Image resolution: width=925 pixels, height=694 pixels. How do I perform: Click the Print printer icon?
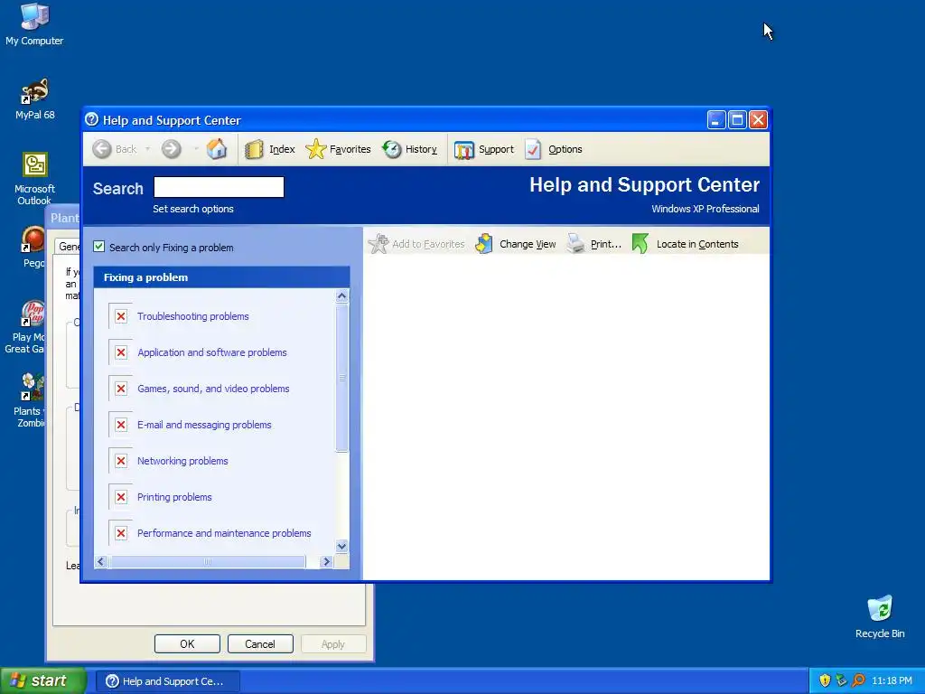[x=575, y=244]
